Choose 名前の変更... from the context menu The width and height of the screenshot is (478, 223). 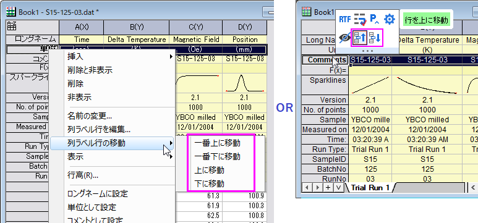point(112,116)
